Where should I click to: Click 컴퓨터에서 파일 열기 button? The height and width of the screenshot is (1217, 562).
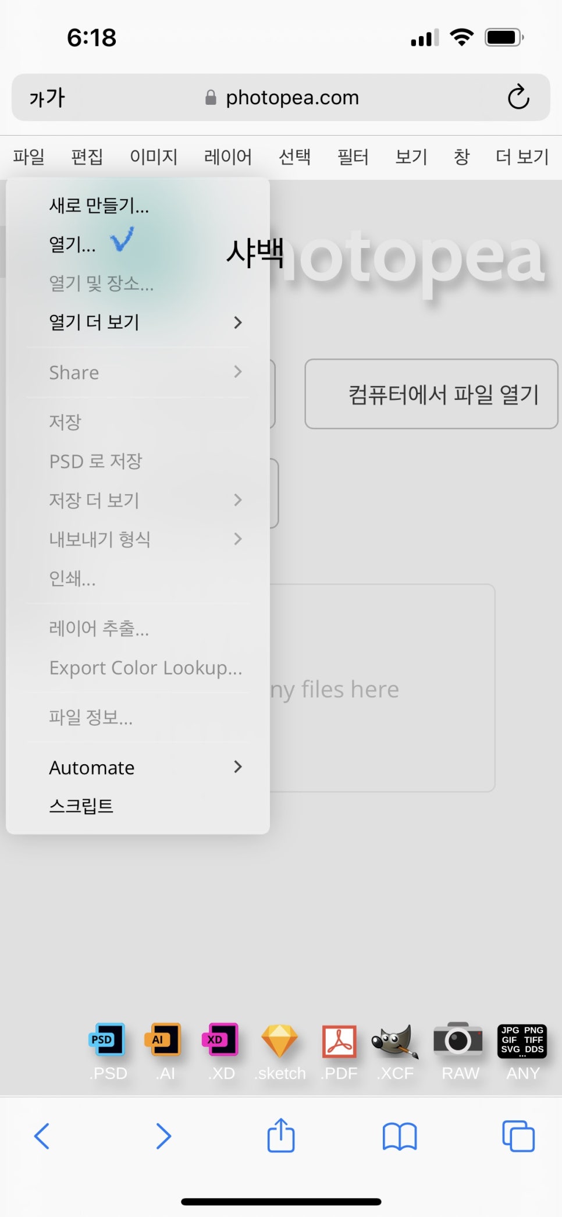[431, 394]
